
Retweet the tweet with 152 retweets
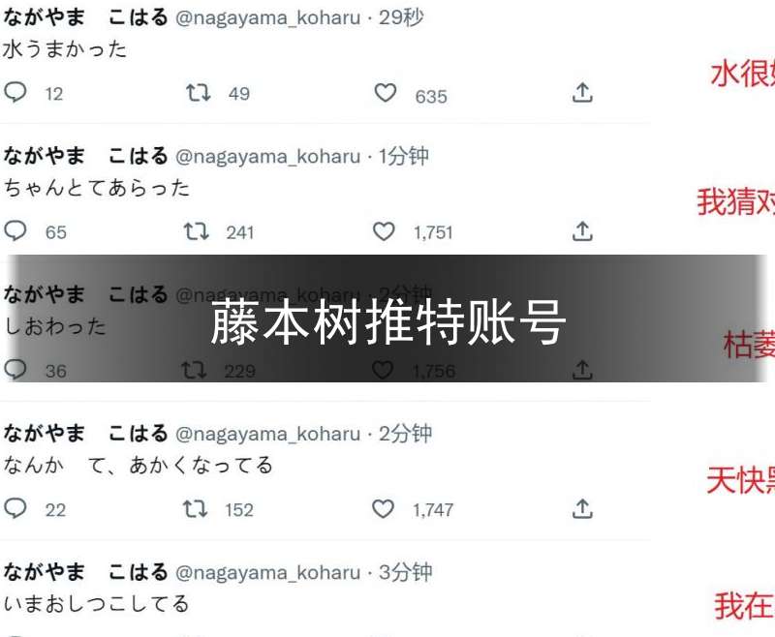coord(196,508)
